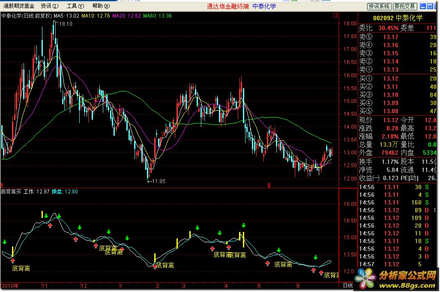The width and height of the screenshot is (440, 292).
Task: Click the month 6 label on the time axis
Action: tap(298, 286)
